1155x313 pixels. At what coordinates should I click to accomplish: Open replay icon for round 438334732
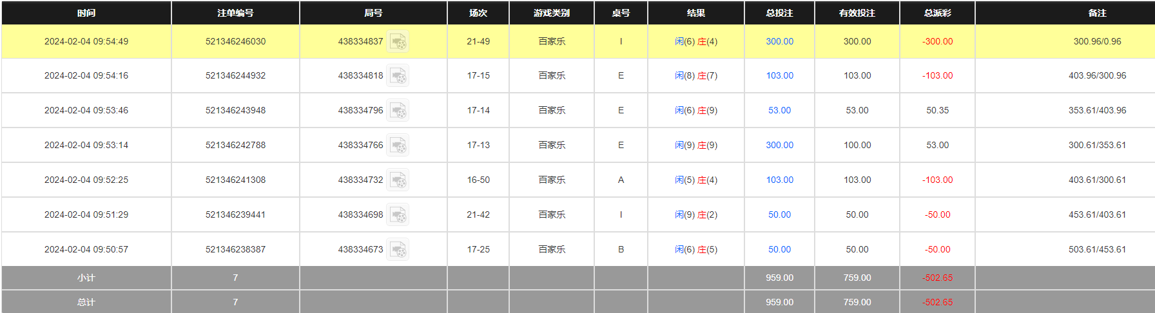pyautogui.click(x=398, y=180)
